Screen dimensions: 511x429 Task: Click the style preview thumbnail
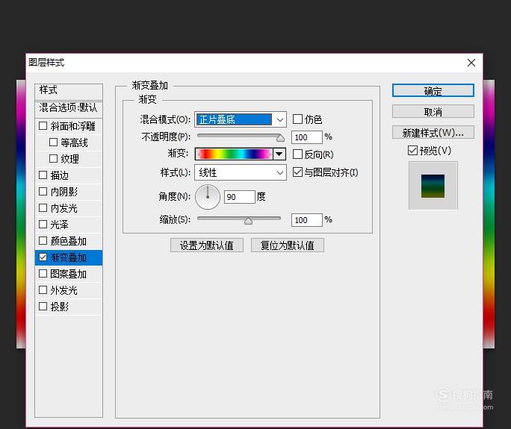pyautogui.click(x=433, y=186)
